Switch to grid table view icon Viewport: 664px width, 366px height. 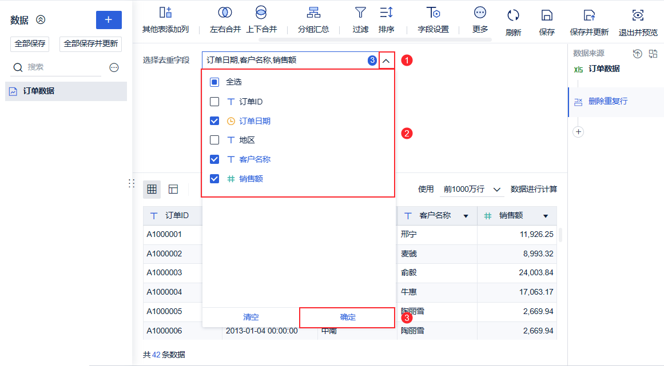point(152,189)
